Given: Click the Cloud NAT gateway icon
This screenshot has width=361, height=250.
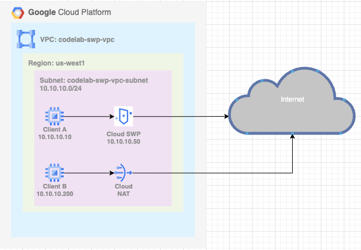Looking at the screenshot, I should [x=123, y=172].
